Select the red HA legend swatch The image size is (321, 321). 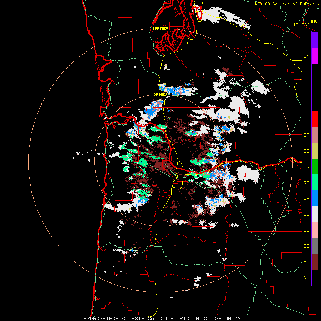point(315,119)
